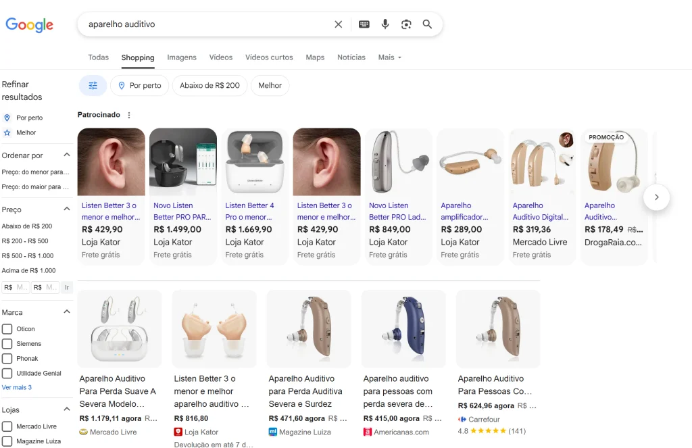Click the Loja Kator store icon

(x=178, y=432)
